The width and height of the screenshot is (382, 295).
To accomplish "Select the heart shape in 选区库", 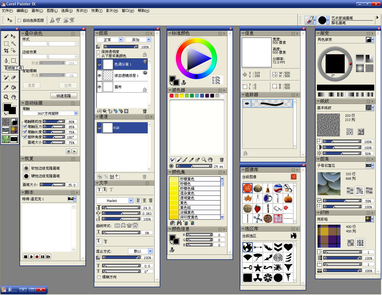I will (288, 247).
